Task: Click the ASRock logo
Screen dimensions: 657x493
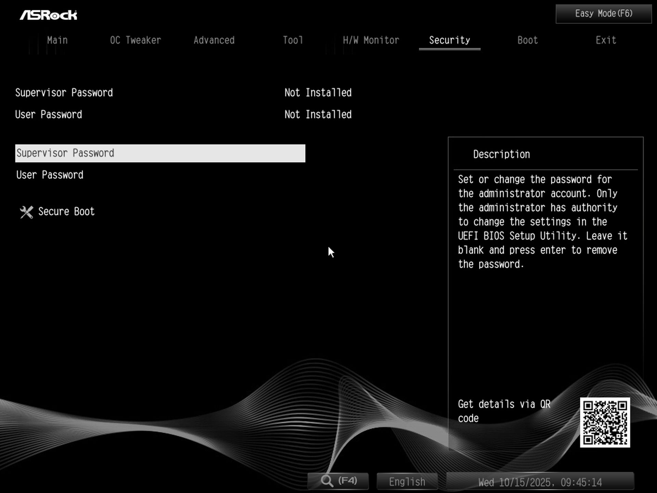Action: coord(48,15)
